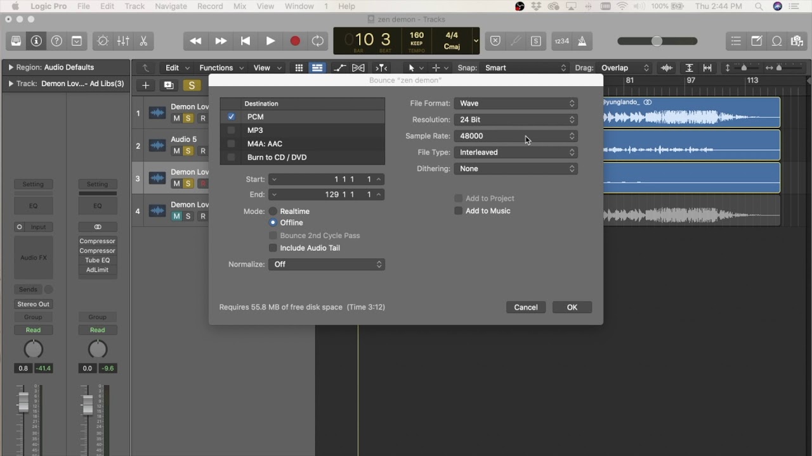Confirm bounce with OK button
The image size is (812, 456).
572,307
